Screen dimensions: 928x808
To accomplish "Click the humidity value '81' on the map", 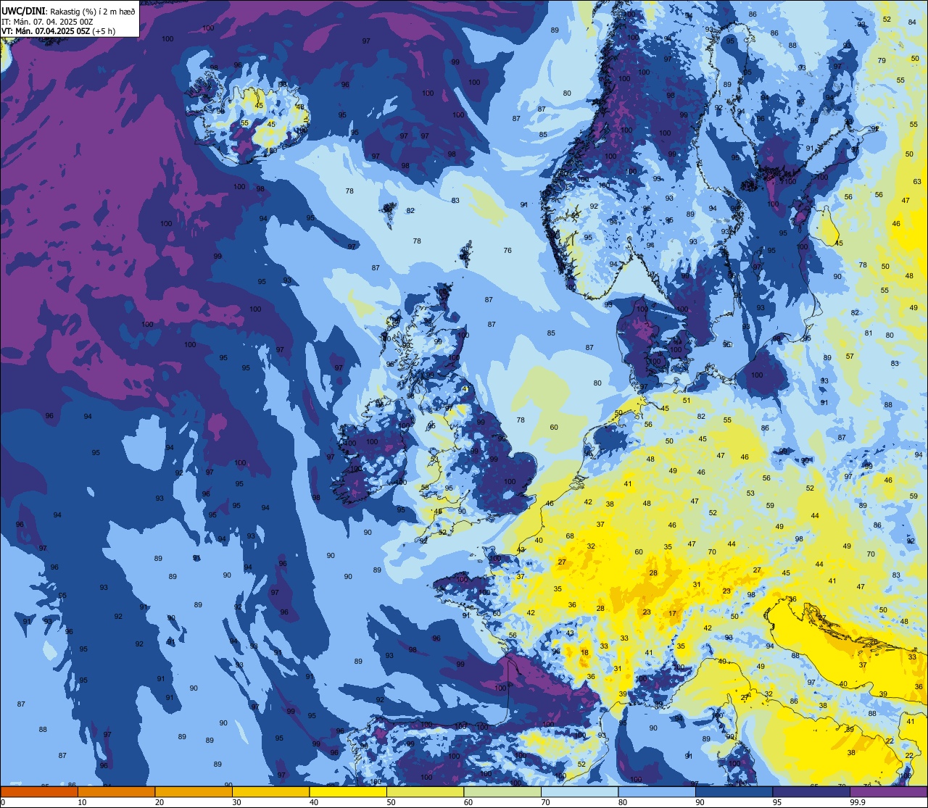I will 869,333.
